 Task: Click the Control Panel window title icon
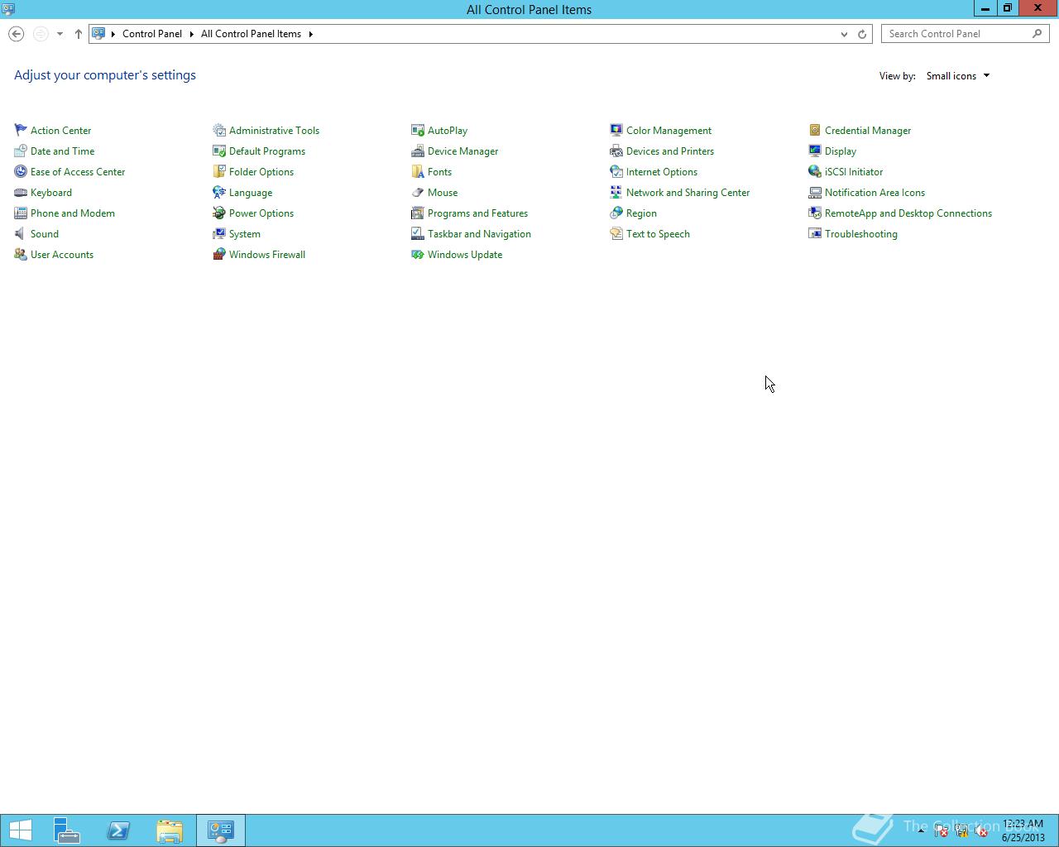(x=8, y=9)
